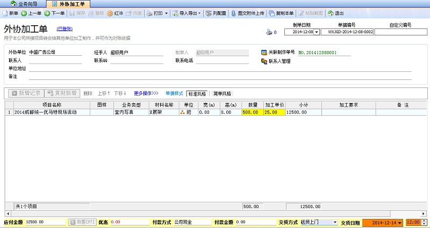Click the 数量 cell showing 500.00
Image resolution: width=430 pixels, height=228 pixels.
tap(252, 113)
